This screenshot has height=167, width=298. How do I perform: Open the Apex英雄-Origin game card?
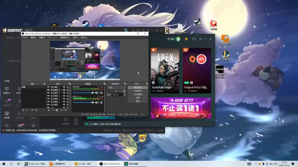[165, 71]
